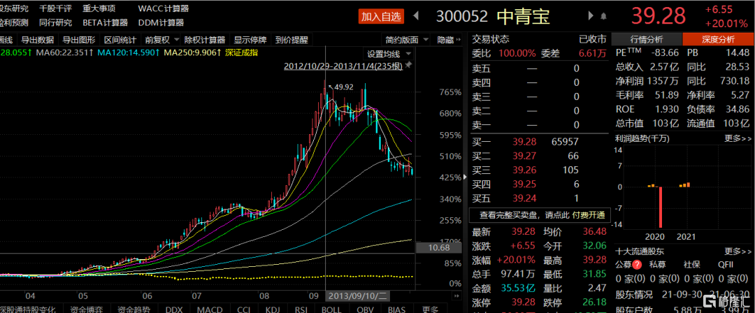
Task: Open 重大事项 menu item
Action: [x=99, y=8]
